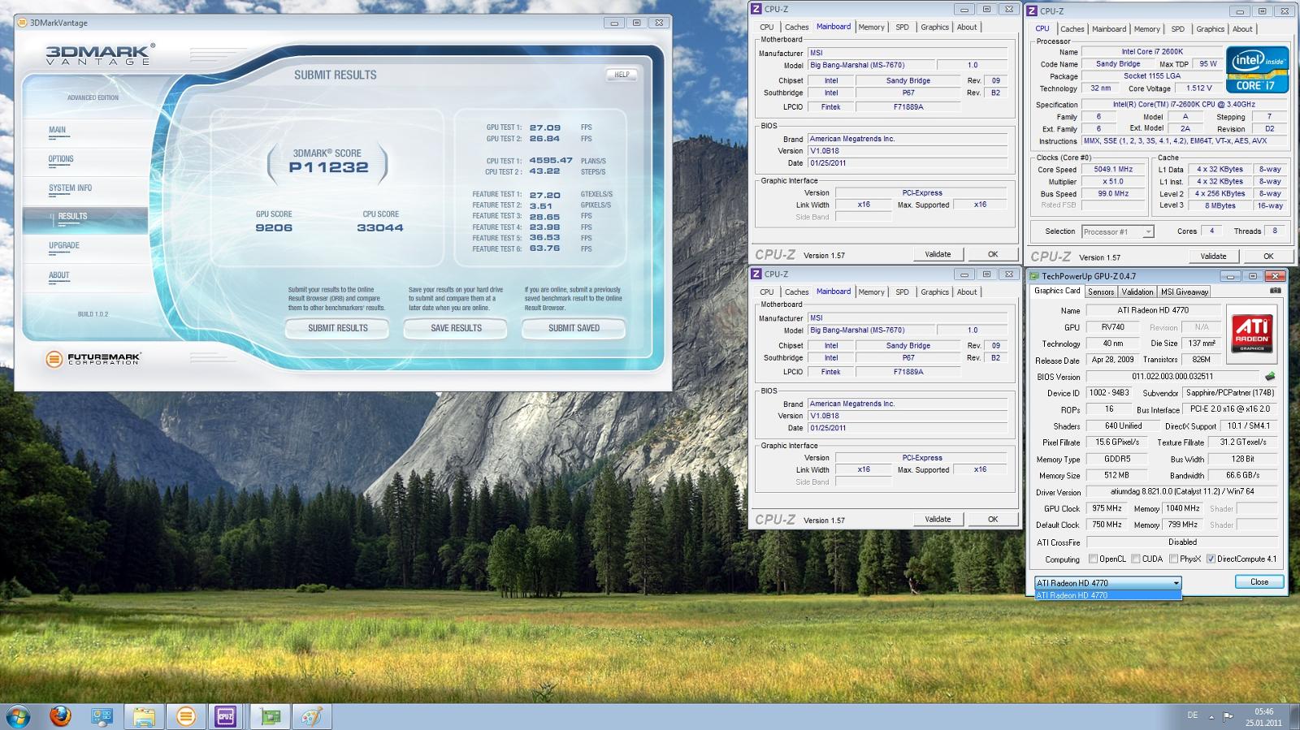The height and width of the screenshot is (730, 1300).
Task: Open the Windows Start menu orb
Action: [18, 716]
